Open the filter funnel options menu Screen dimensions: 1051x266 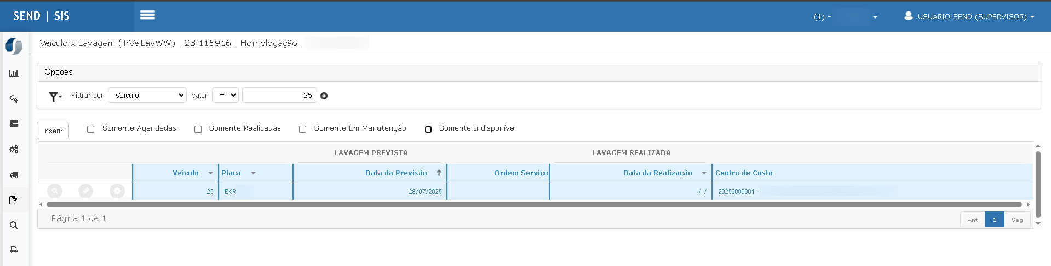point(55,96)
